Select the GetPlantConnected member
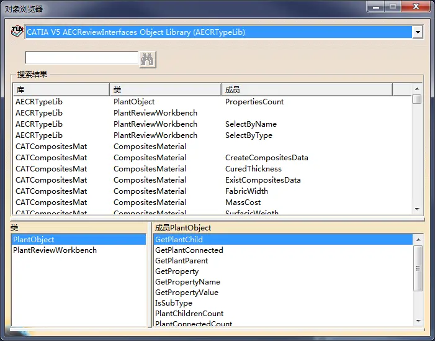The width and height of the screenshot is (435, 341). (283, 250)
